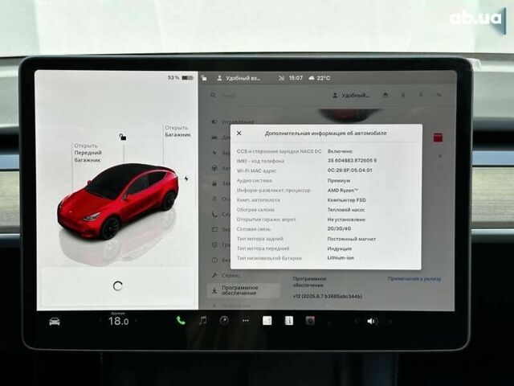This screenshot has height=386, width=514.
Task: Tap the car icon in settings sidebar
Action: pyautogui.click(x=214, y=138)
